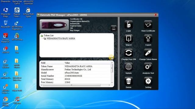This screenshot has height=109, width=195.
Task: Click the ePass token device image
Action: [54, 25]
